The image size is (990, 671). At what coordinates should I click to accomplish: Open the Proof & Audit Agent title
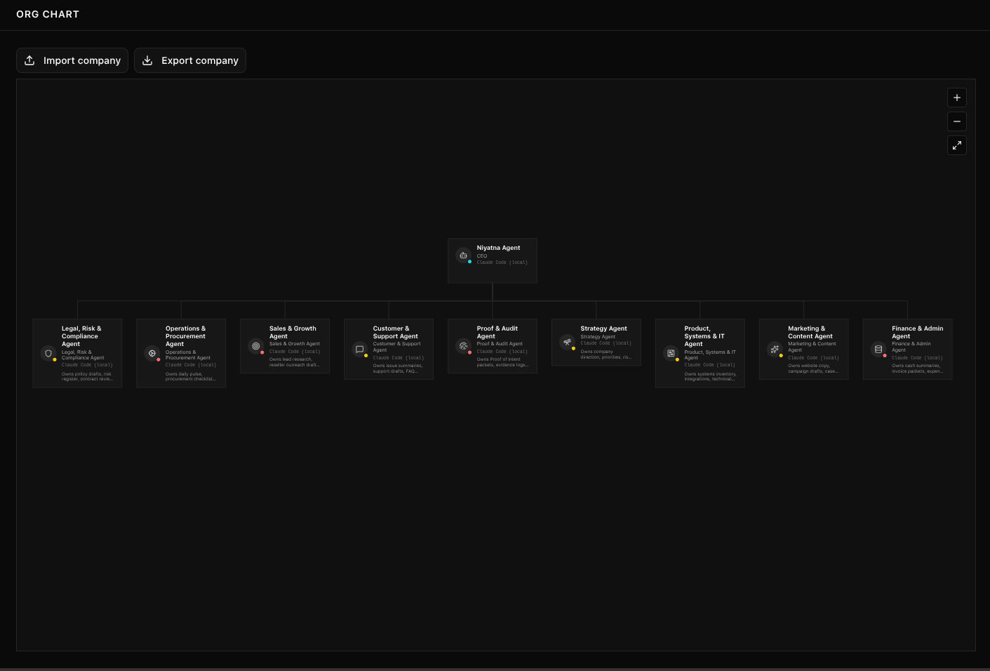tap(497, 332)
